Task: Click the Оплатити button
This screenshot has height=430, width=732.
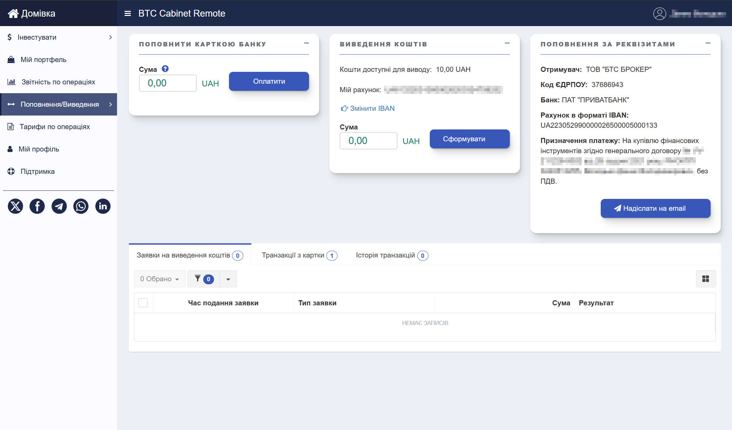Action: click(269, 81)
